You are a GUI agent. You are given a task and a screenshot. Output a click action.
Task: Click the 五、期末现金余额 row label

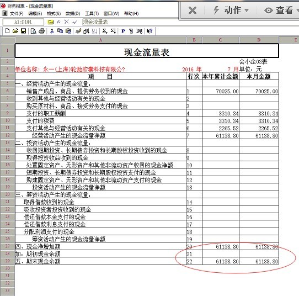pyautogui.click(x=38, y=261)
